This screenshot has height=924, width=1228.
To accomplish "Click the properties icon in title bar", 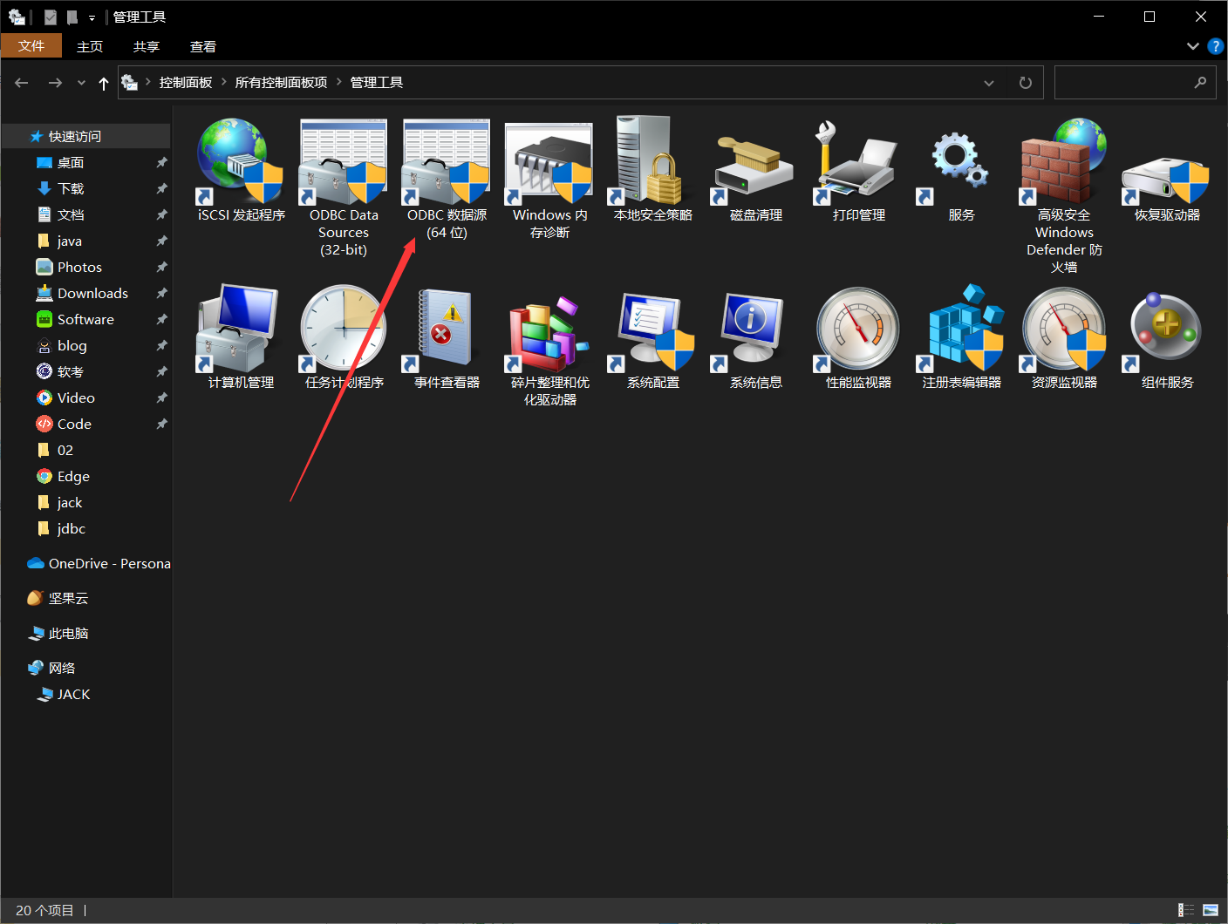I will coord(51,17).
